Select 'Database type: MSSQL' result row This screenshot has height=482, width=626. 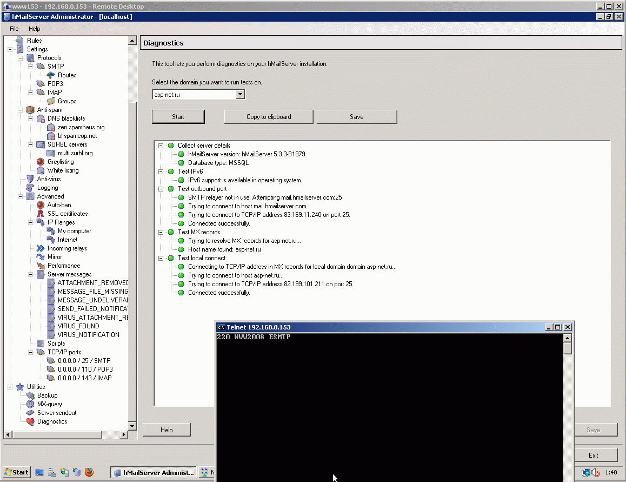[x=218, y=163]
